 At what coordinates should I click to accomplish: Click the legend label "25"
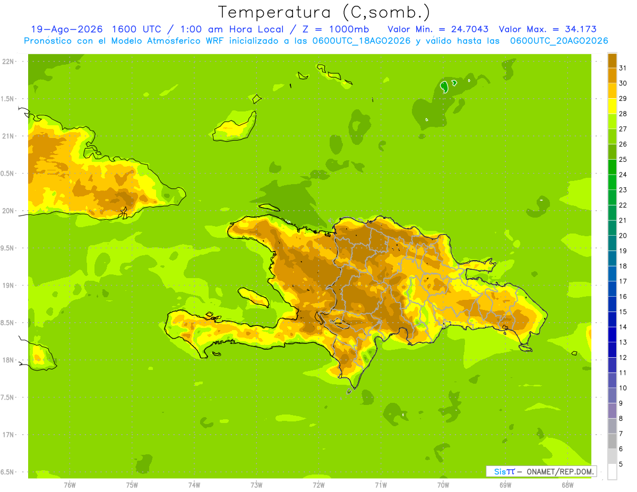[623, 159]
